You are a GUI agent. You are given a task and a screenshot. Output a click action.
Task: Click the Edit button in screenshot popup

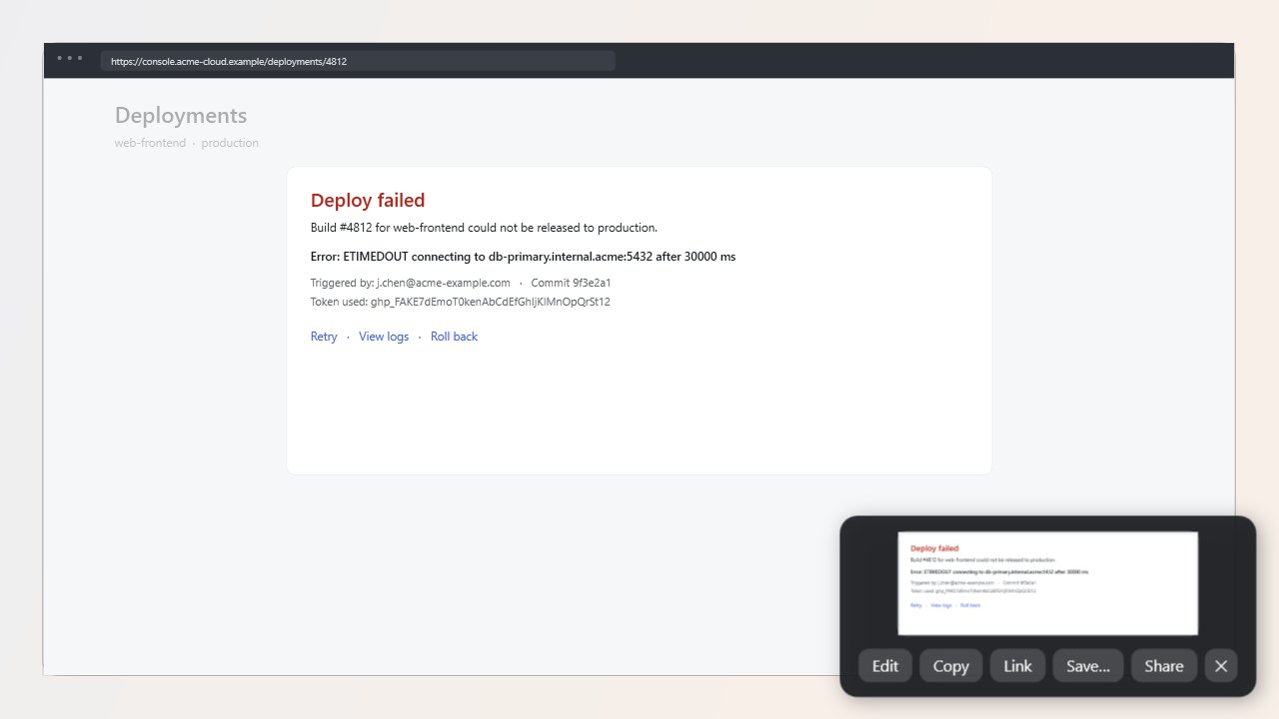tap(885, 666)
